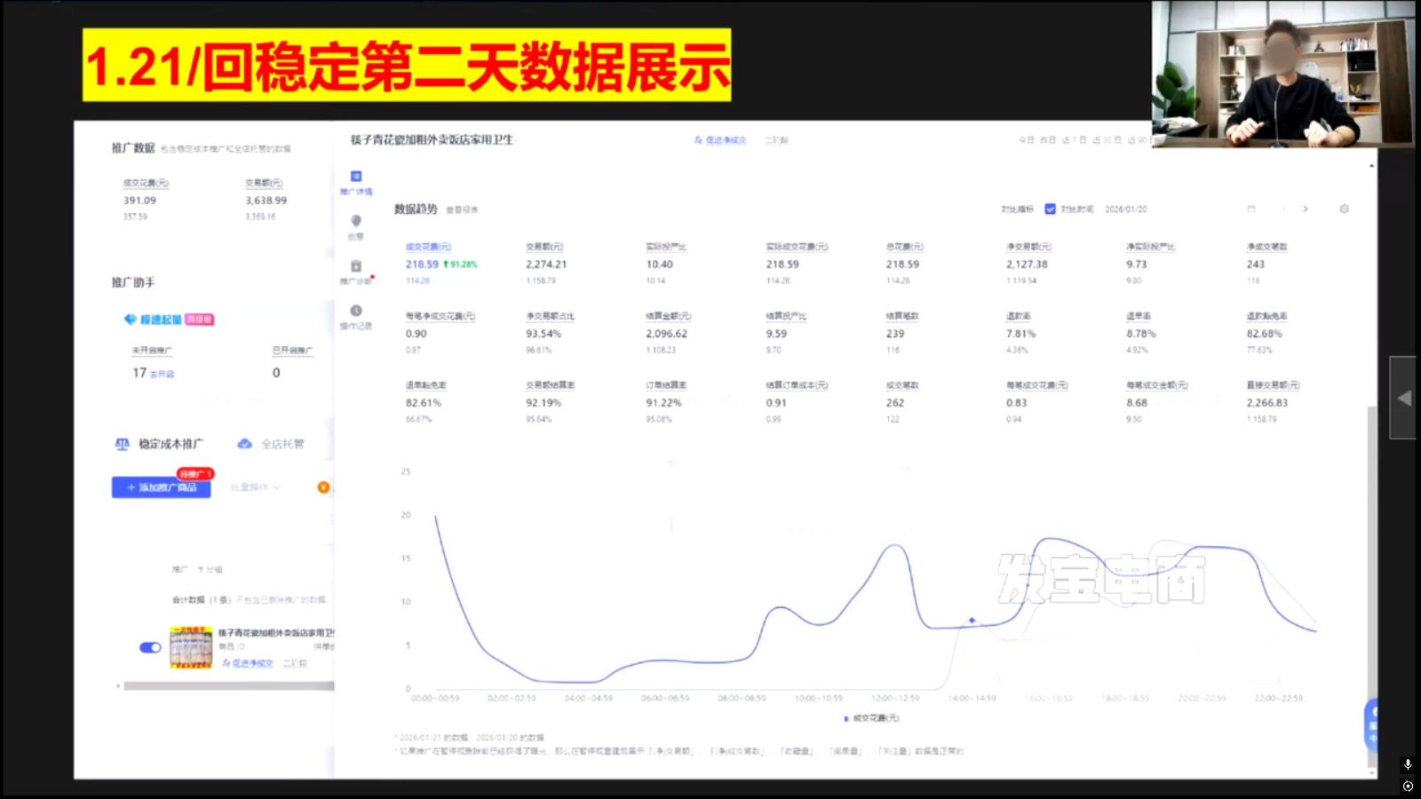
Task: Click the orange yuan coin icon
Action: (323, 487)
